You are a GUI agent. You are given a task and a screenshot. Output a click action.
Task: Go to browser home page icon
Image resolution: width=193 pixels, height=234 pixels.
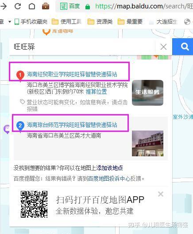pyautogui.click(x=32, y=6)
